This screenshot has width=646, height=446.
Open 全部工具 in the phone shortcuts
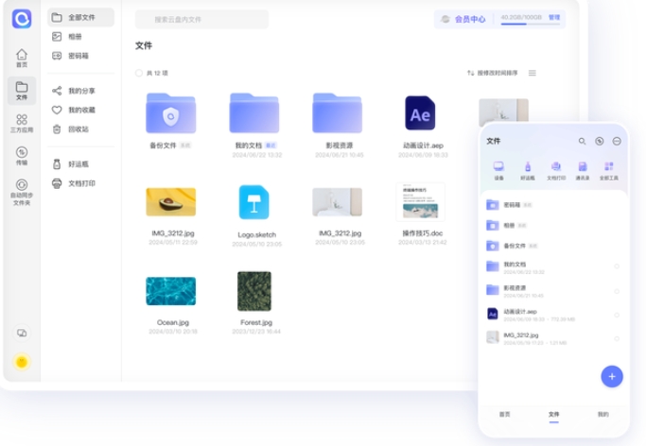(x=609, y=171)
